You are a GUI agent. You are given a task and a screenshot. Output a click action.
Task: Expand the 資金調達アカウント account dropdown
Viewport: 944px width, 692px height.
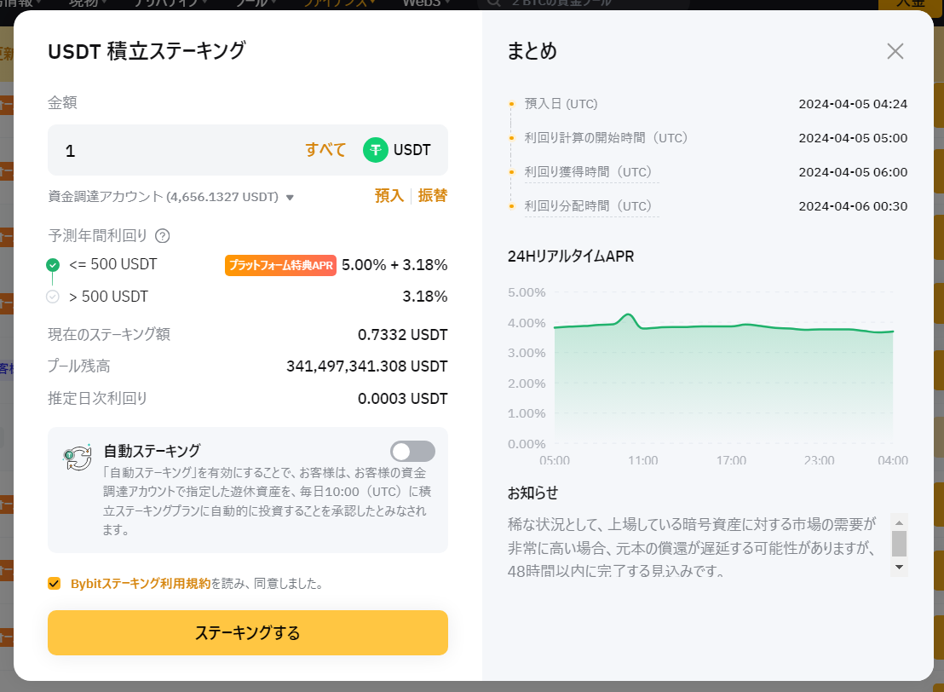click(291, 195)
